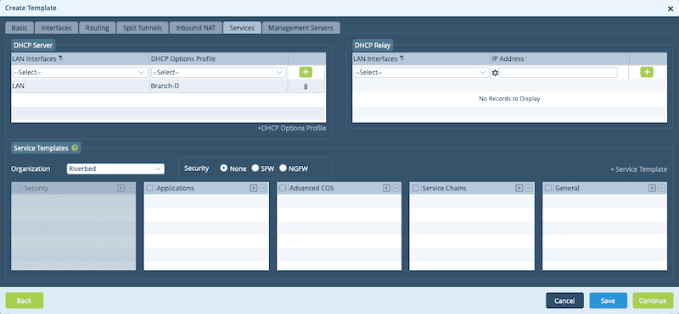Viewport: 679px width, 314px height.
Task: Select the Branch-D profile cell
Action: pyautogui.click(x=219, y=86)
